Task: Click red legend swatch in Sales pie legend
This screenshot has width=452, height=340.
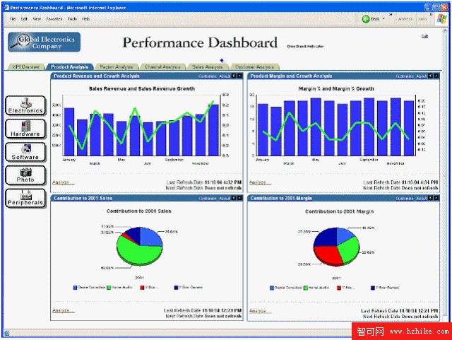Action: coord(142,288)
